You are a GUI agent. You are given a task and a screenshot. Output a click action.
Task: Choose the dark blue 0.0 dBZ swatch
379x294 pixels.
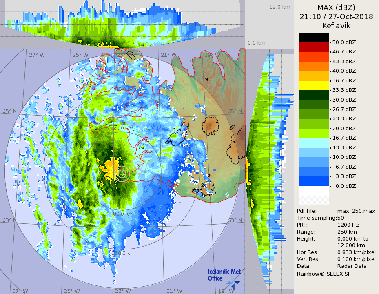click(313, 181)
